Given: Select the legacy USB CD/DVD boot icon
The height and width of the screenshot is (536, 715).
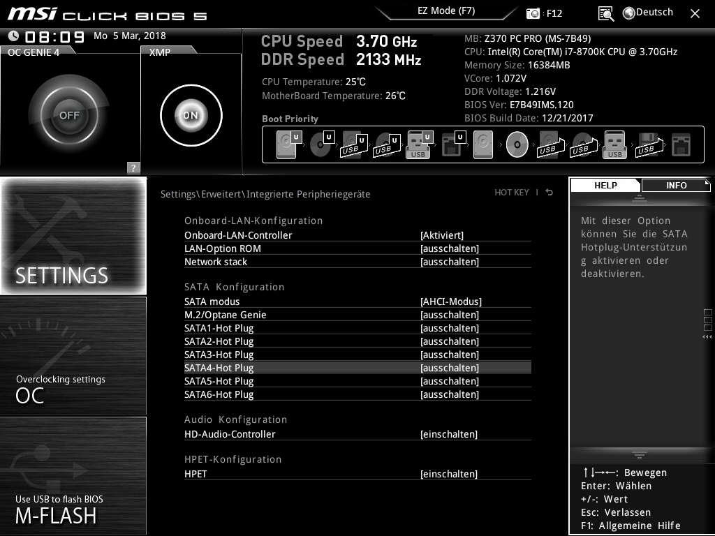Looking at the screenshot, I should click(x=584, y=144).
